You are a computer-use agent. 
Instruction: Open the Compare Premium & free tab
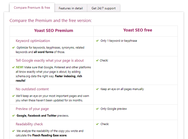32,8
